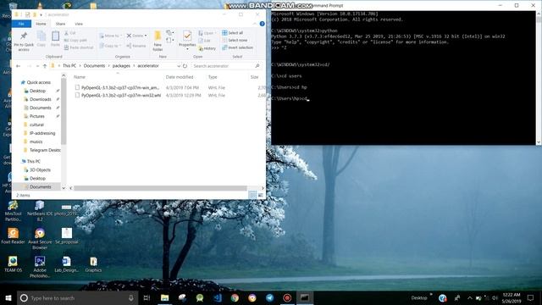This screenshot has height=305, width=542.
Task: Open recent locations dropdown beside Forward
Action: [37, 66]
